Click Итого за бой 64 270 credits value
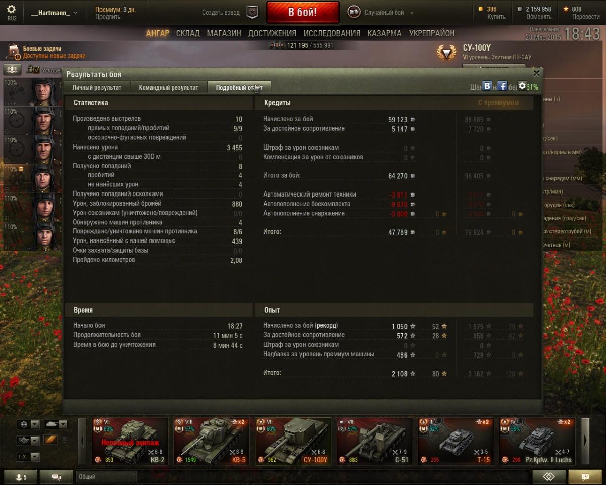Image resolution: width=606 pixels, height=485 pixels. (398, 176)
